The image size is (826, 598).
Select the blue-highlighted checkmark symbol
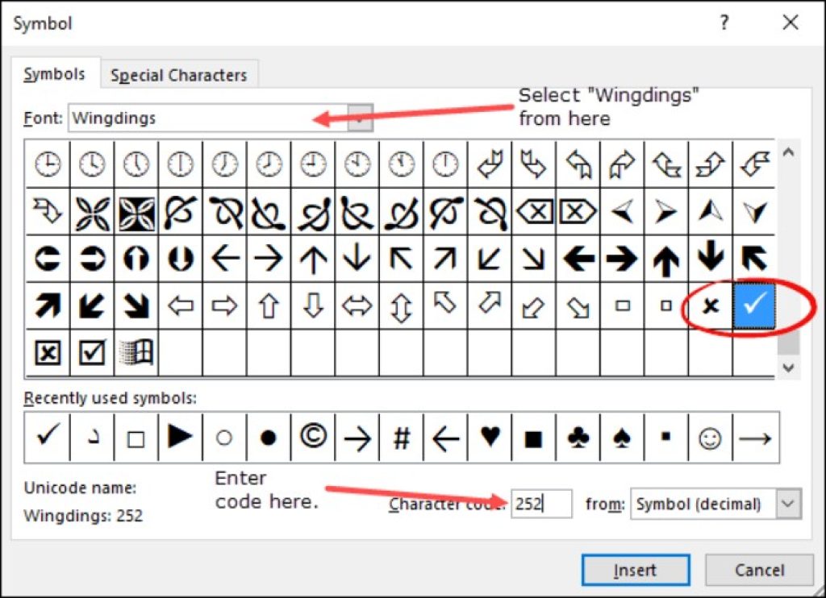pos(753,305)
